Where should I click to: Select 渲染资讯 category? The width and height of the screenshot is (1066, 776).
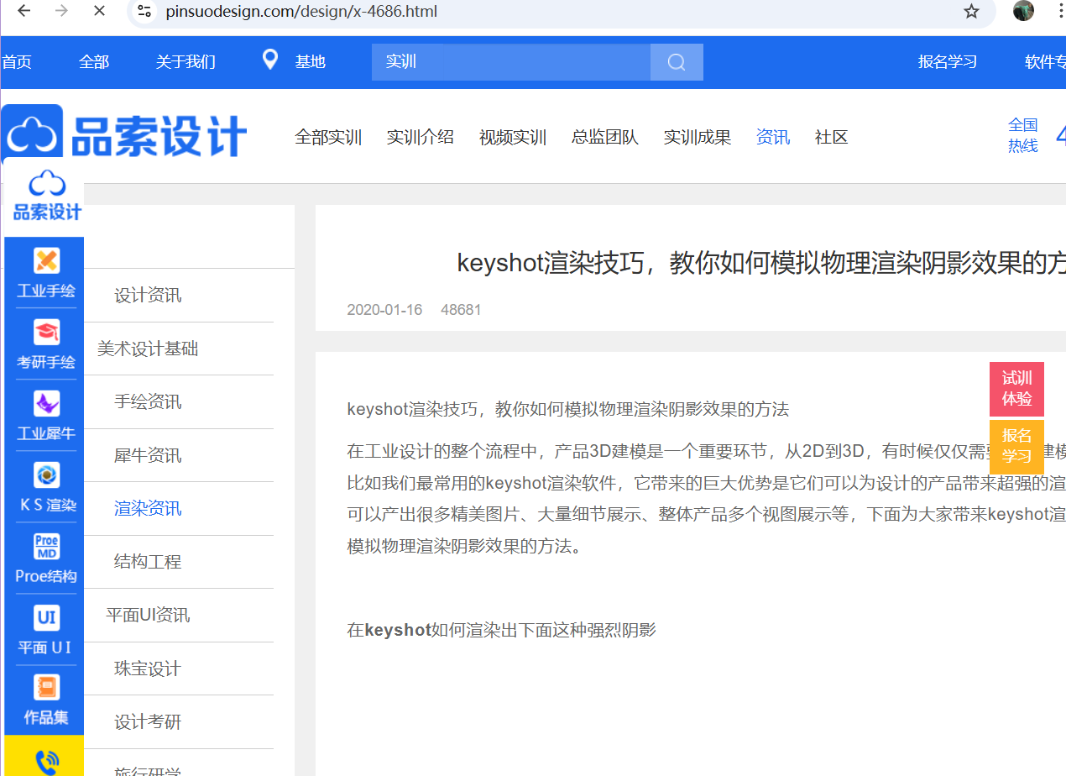[x=148, y=509]
